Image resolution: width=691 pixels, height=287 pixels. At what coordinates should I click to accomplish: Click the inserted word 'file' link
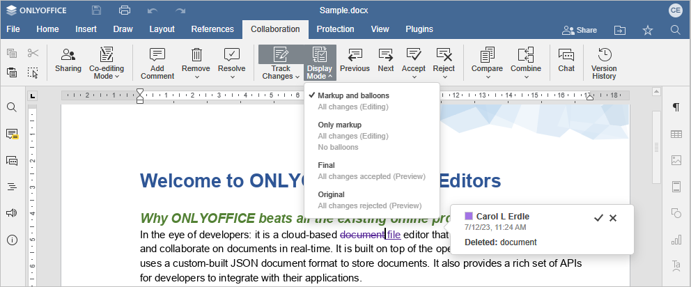point(394,235)
